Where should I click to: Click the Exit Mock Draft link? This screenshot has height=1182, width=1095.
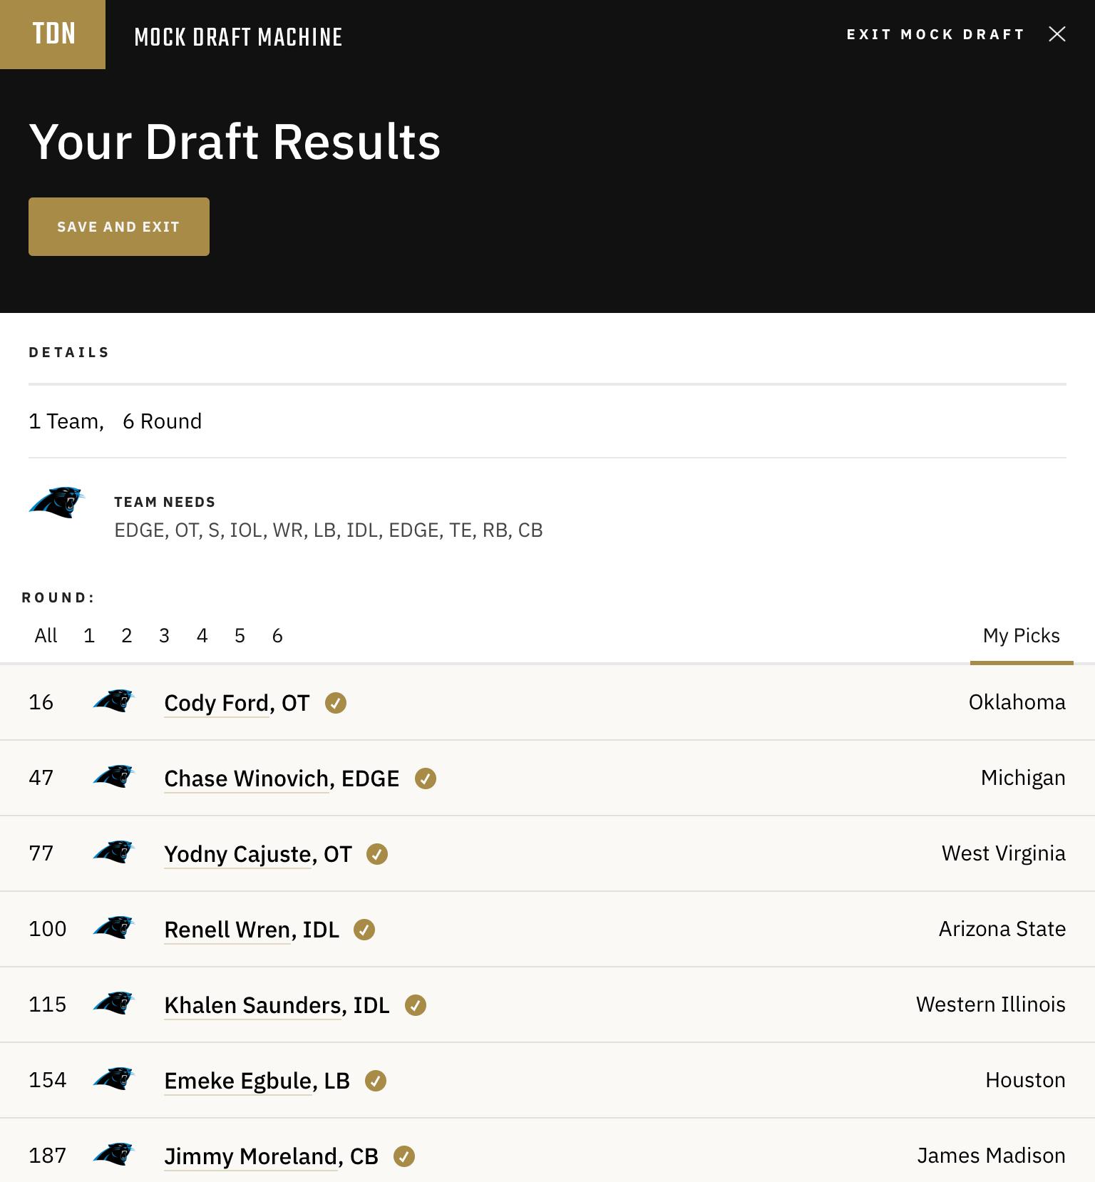tap(935, 34)
